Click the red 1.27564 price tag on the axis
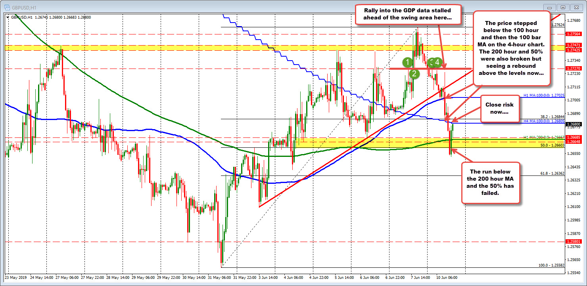Image resolution: width=587 pixels, height=286 pixels. tap(574, 34)
